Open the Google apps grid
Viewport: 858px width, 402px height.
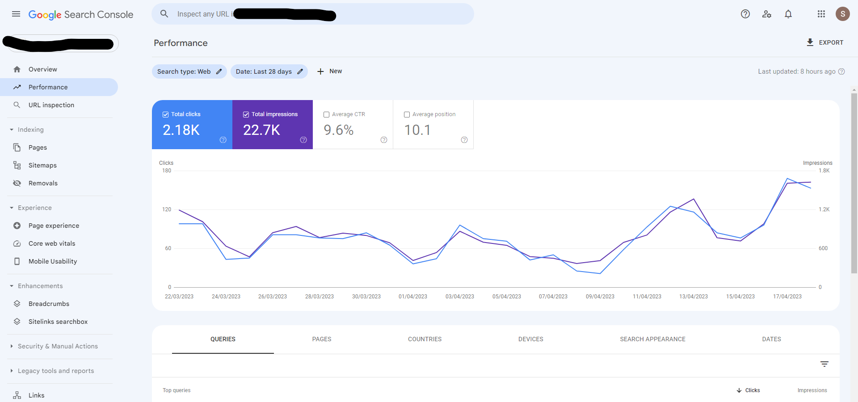[x=821, y=14]
